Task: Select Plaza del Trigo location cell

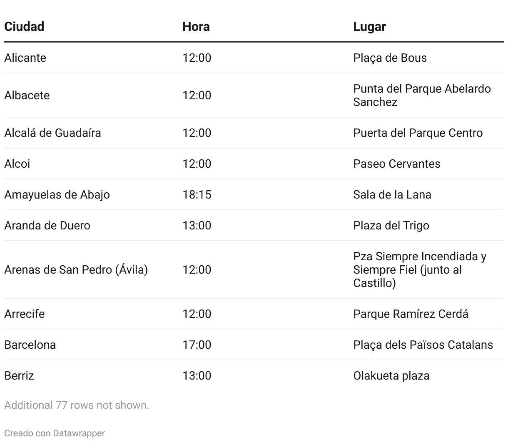Action: 391,225
